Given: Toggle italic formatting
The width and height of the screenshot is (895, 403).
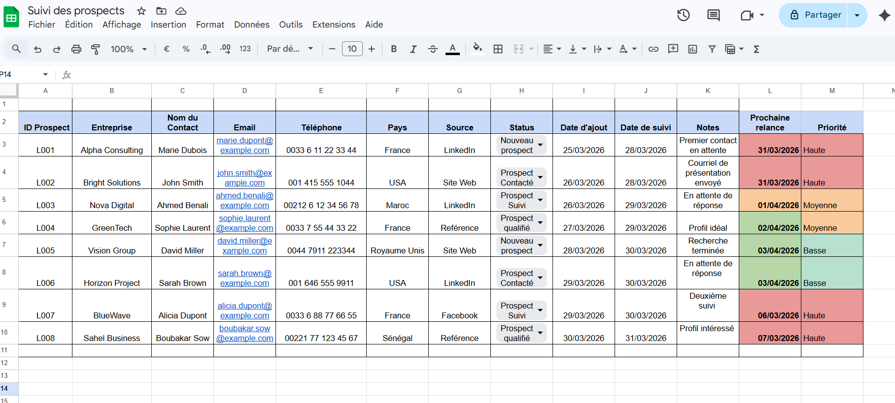Looking at the screenshot, I should (413, 49).
